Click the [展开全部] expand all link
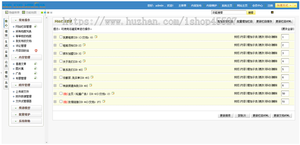This screenshot has width=300, height=145. coord(288,29)
